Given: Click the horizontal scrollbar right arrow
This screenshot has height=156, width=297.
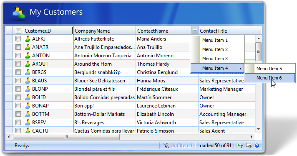Looking at the screenshot, I should pos(252,137).
